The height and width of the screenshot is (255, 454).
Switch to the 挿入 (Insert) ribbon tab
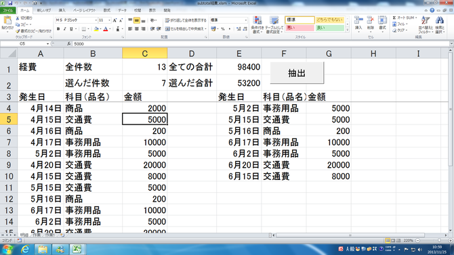tap(62, 10)
